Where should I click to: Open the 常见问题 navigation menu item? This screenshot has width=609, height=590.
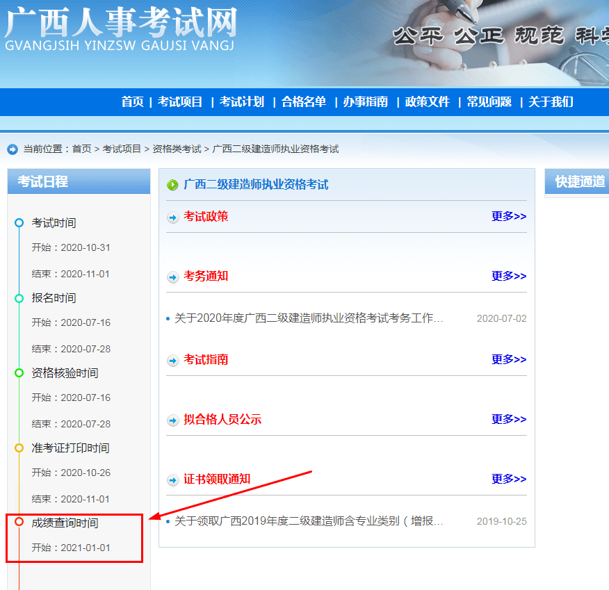pyautogui.click(x=489, y=101)
